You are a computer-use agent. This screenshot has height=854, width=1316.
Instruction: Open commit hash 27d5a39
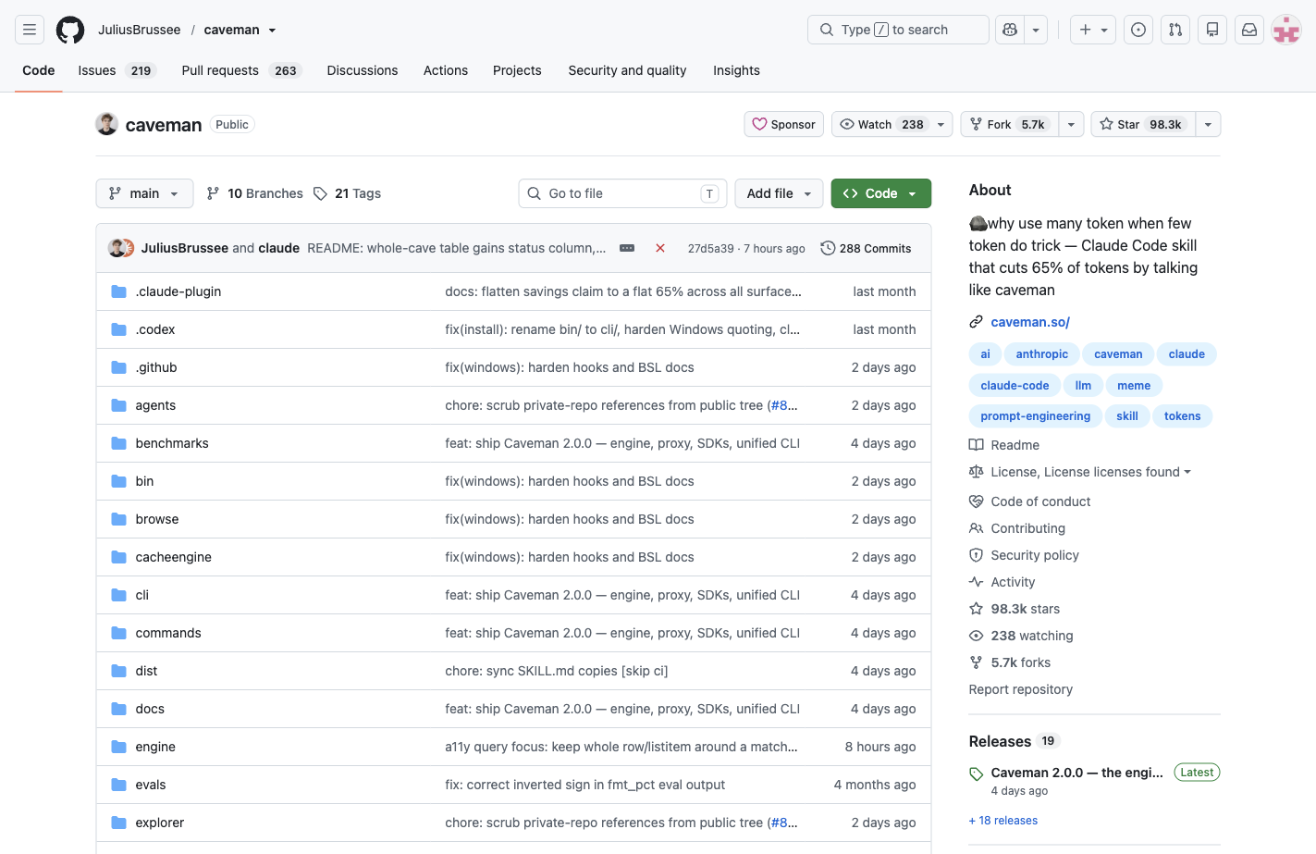[710, 248]
